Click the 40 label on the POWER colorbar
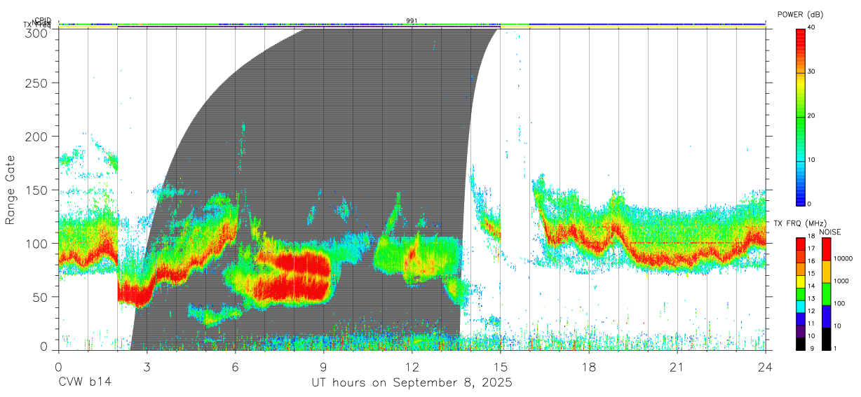Screen dimensions: 861x397 (813, 27)
